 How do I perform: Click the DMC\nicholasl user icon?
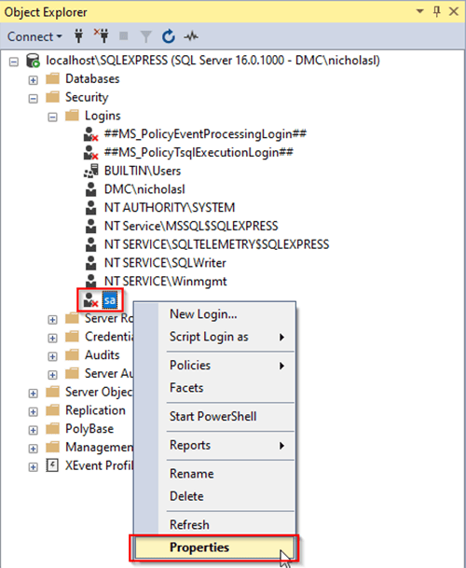click(91, 189)
